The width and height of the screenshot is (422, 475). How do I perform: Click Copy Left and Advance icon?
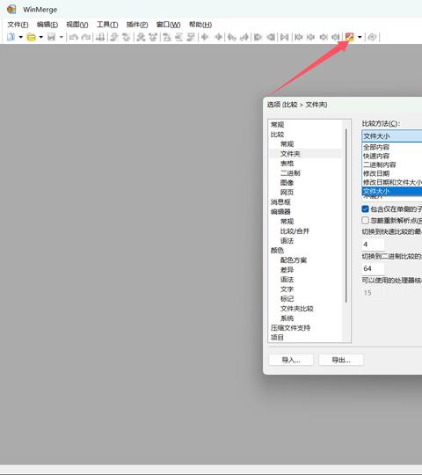coord(244,37)
